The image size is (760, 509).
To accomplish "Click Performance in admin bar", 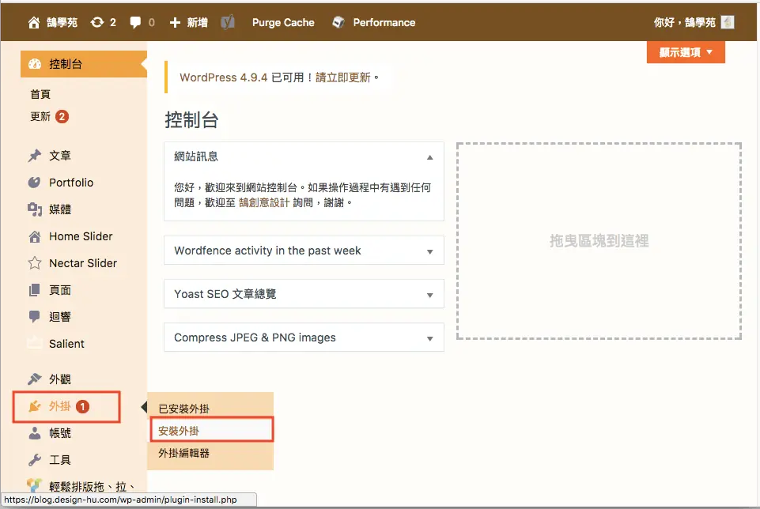I will [384, 23].
